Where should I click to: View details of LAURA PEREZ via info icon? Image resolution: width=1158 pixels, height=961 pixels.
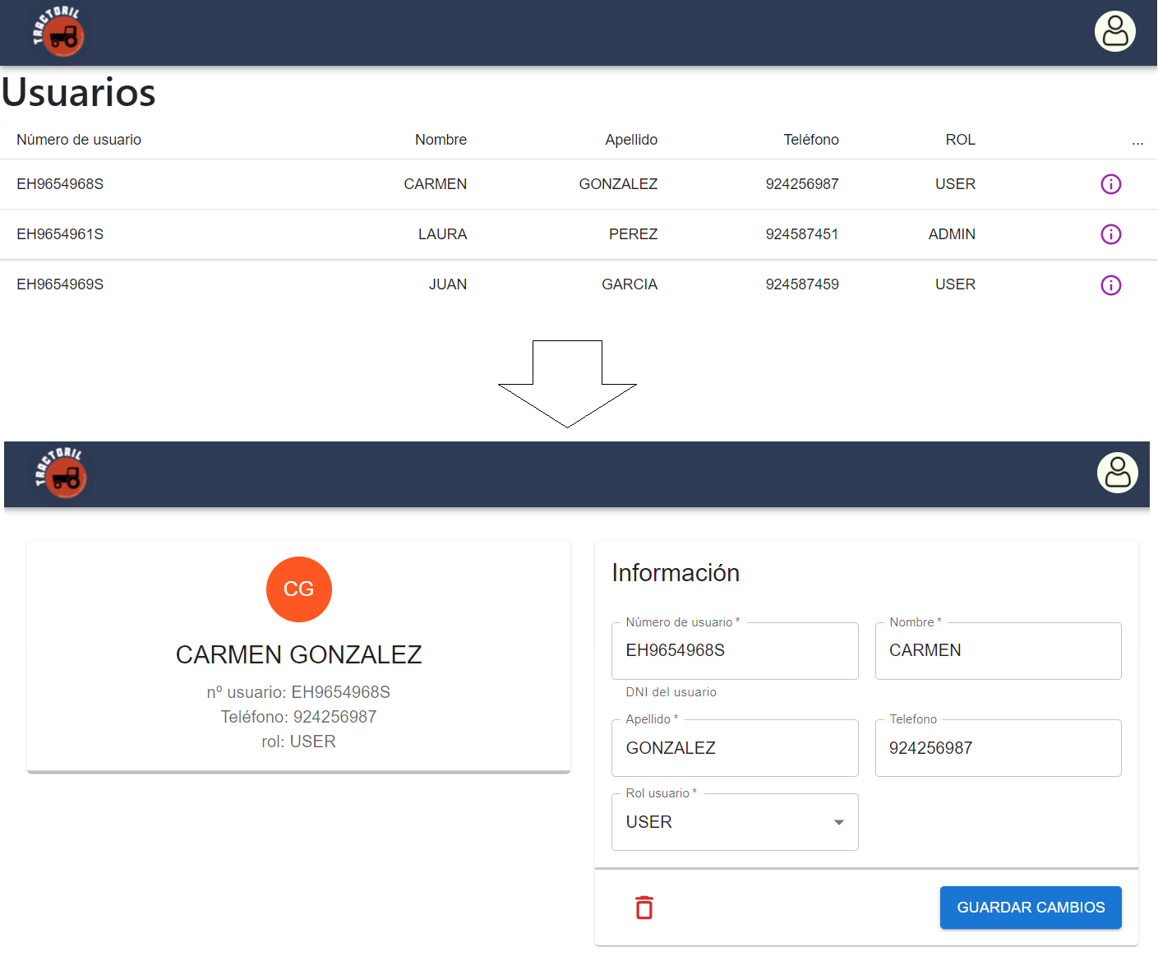(1111, 234)
